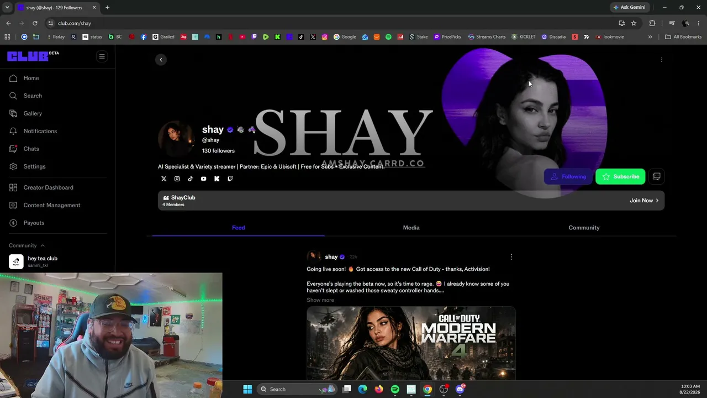Switch to the Media tab
This screenshot has height=398, width=707.
411,228
